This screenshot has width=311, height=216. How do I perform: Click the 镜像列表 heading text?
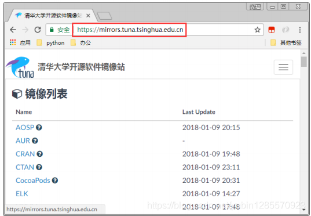tap(46, 93)
